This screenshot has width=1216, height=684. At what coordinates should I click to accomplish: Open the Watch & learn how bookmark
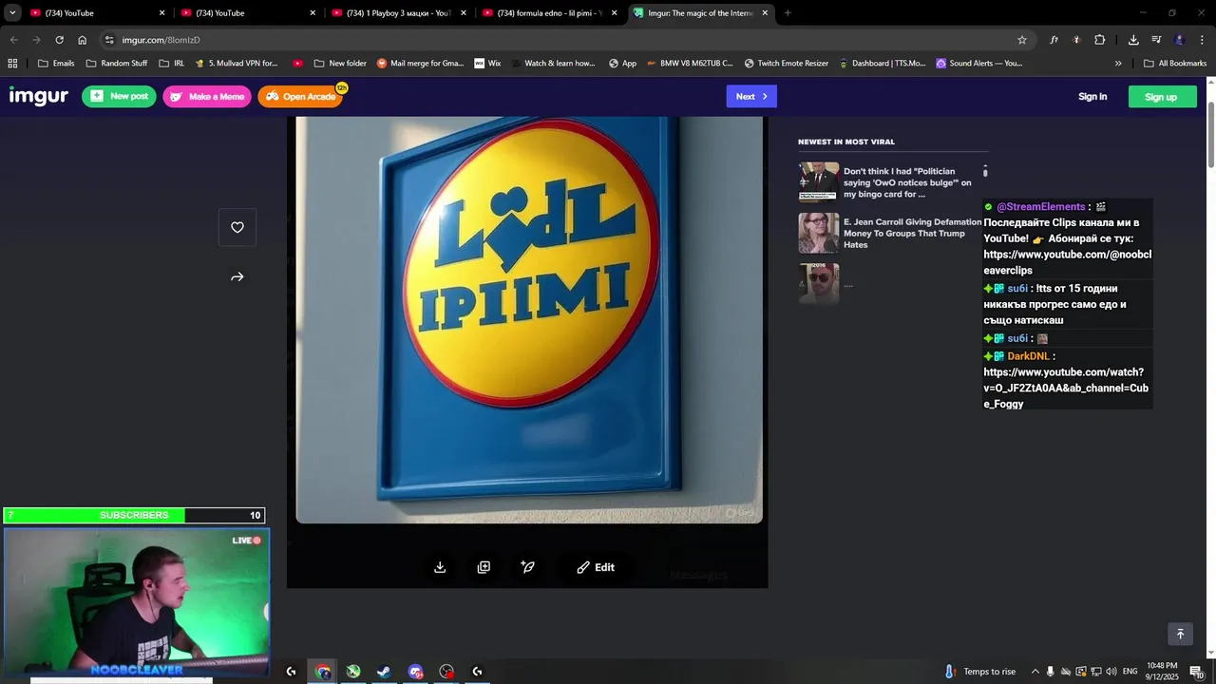(553, 64)
